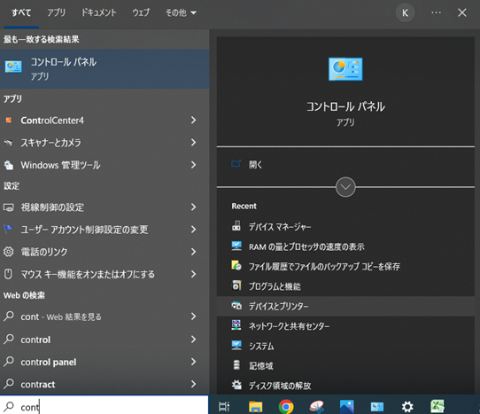Click the システム icon in Recent
The image size is (480, 414).
pos(236,346)
